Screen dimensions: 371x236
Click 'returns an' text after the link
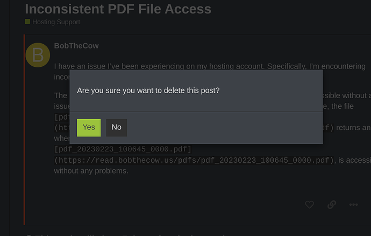353,128
